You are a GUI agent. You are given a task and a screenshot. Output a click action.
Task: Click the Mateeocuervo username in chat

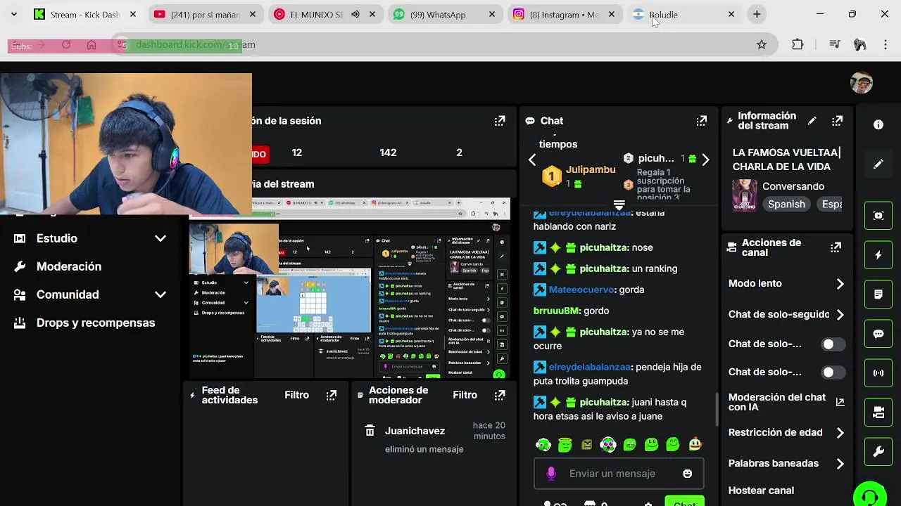(581, 290)
